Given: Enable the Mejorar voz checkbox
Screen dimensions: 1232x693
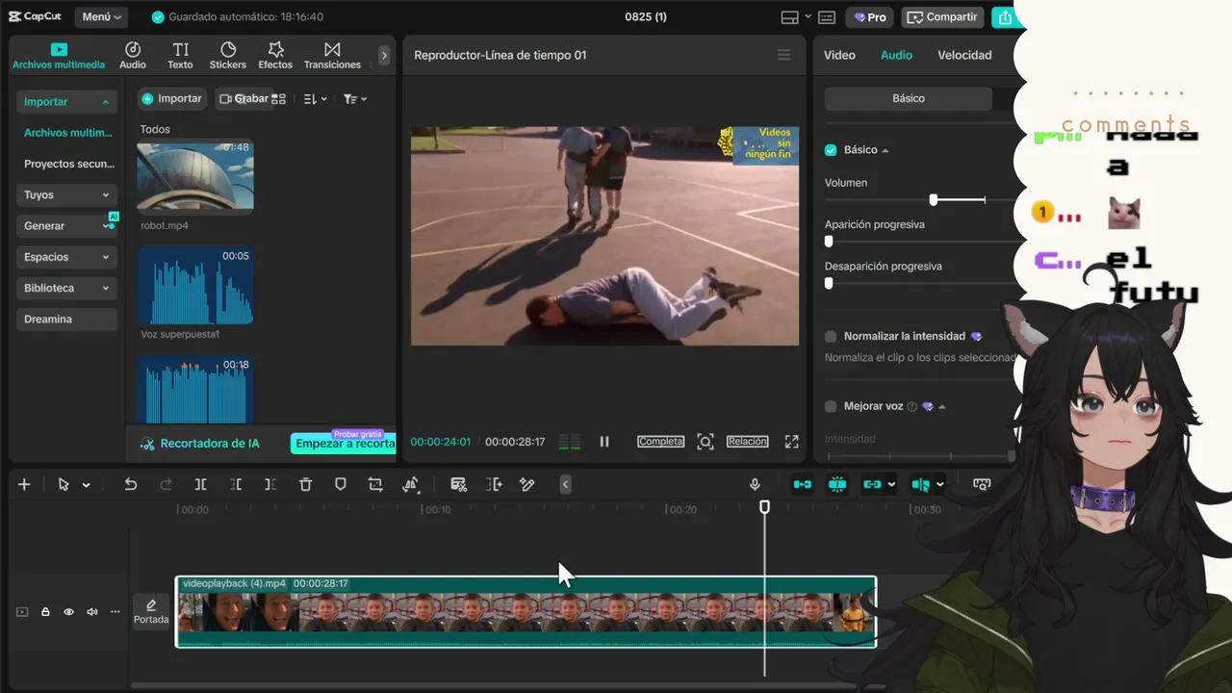Looking at the screenshot, I should [831, 406].
